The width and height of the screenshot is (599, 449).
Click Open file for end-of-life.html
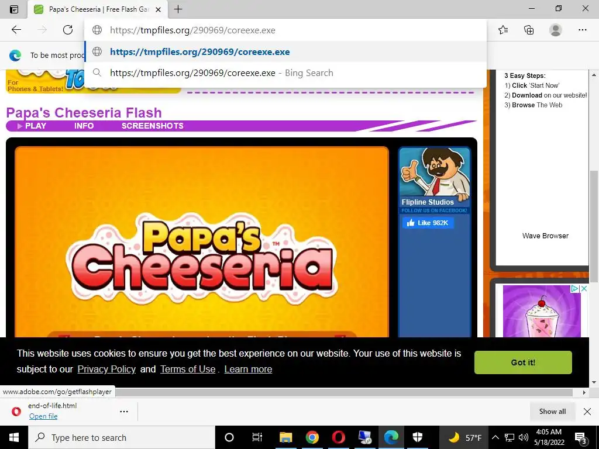coord(43,416)
